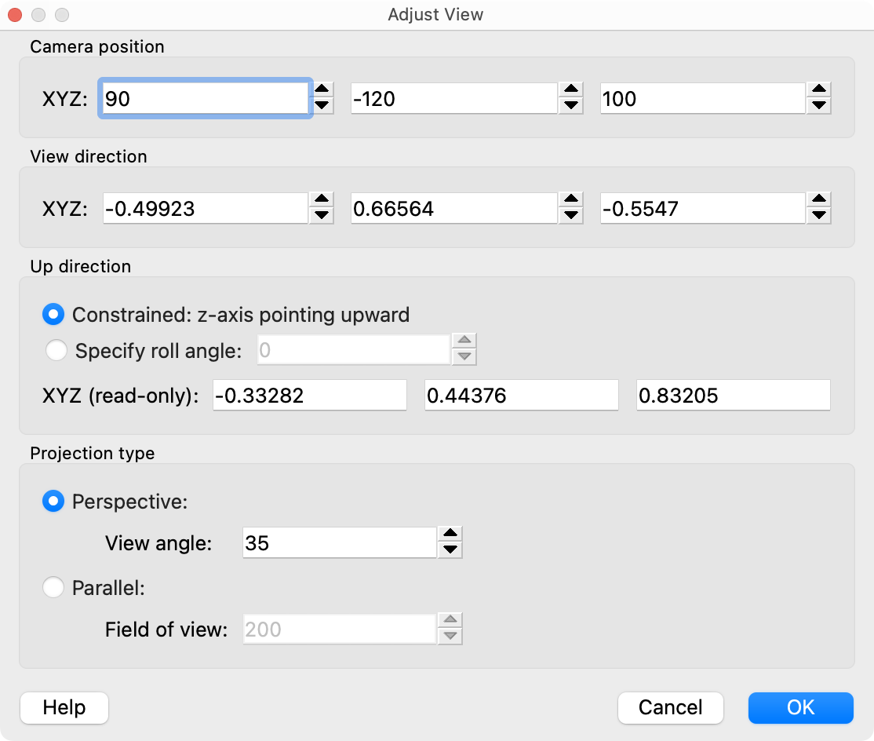Increase camera position Y with up arrow

click(x=571, y=90)
